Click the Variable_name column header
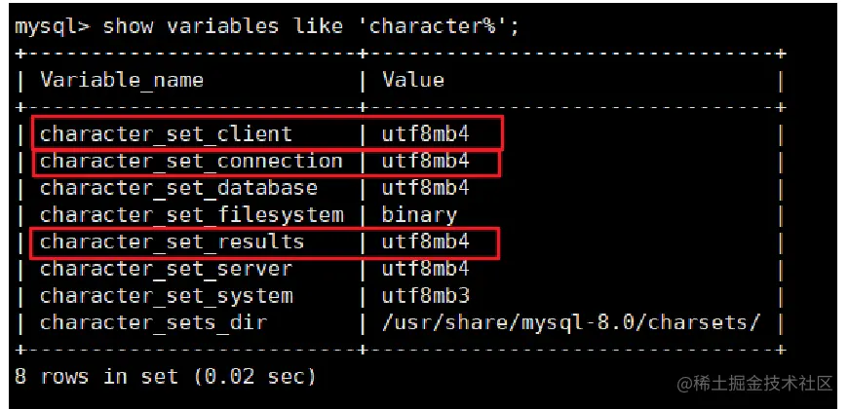This screenshot has height=409, width=849. point(122,80)
